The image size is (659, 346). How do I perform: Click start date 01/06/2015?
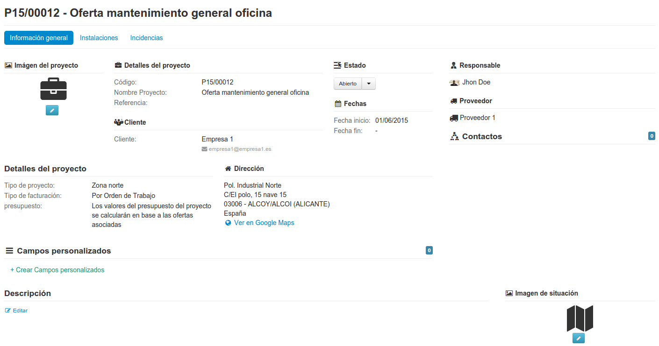pos(392,120)
